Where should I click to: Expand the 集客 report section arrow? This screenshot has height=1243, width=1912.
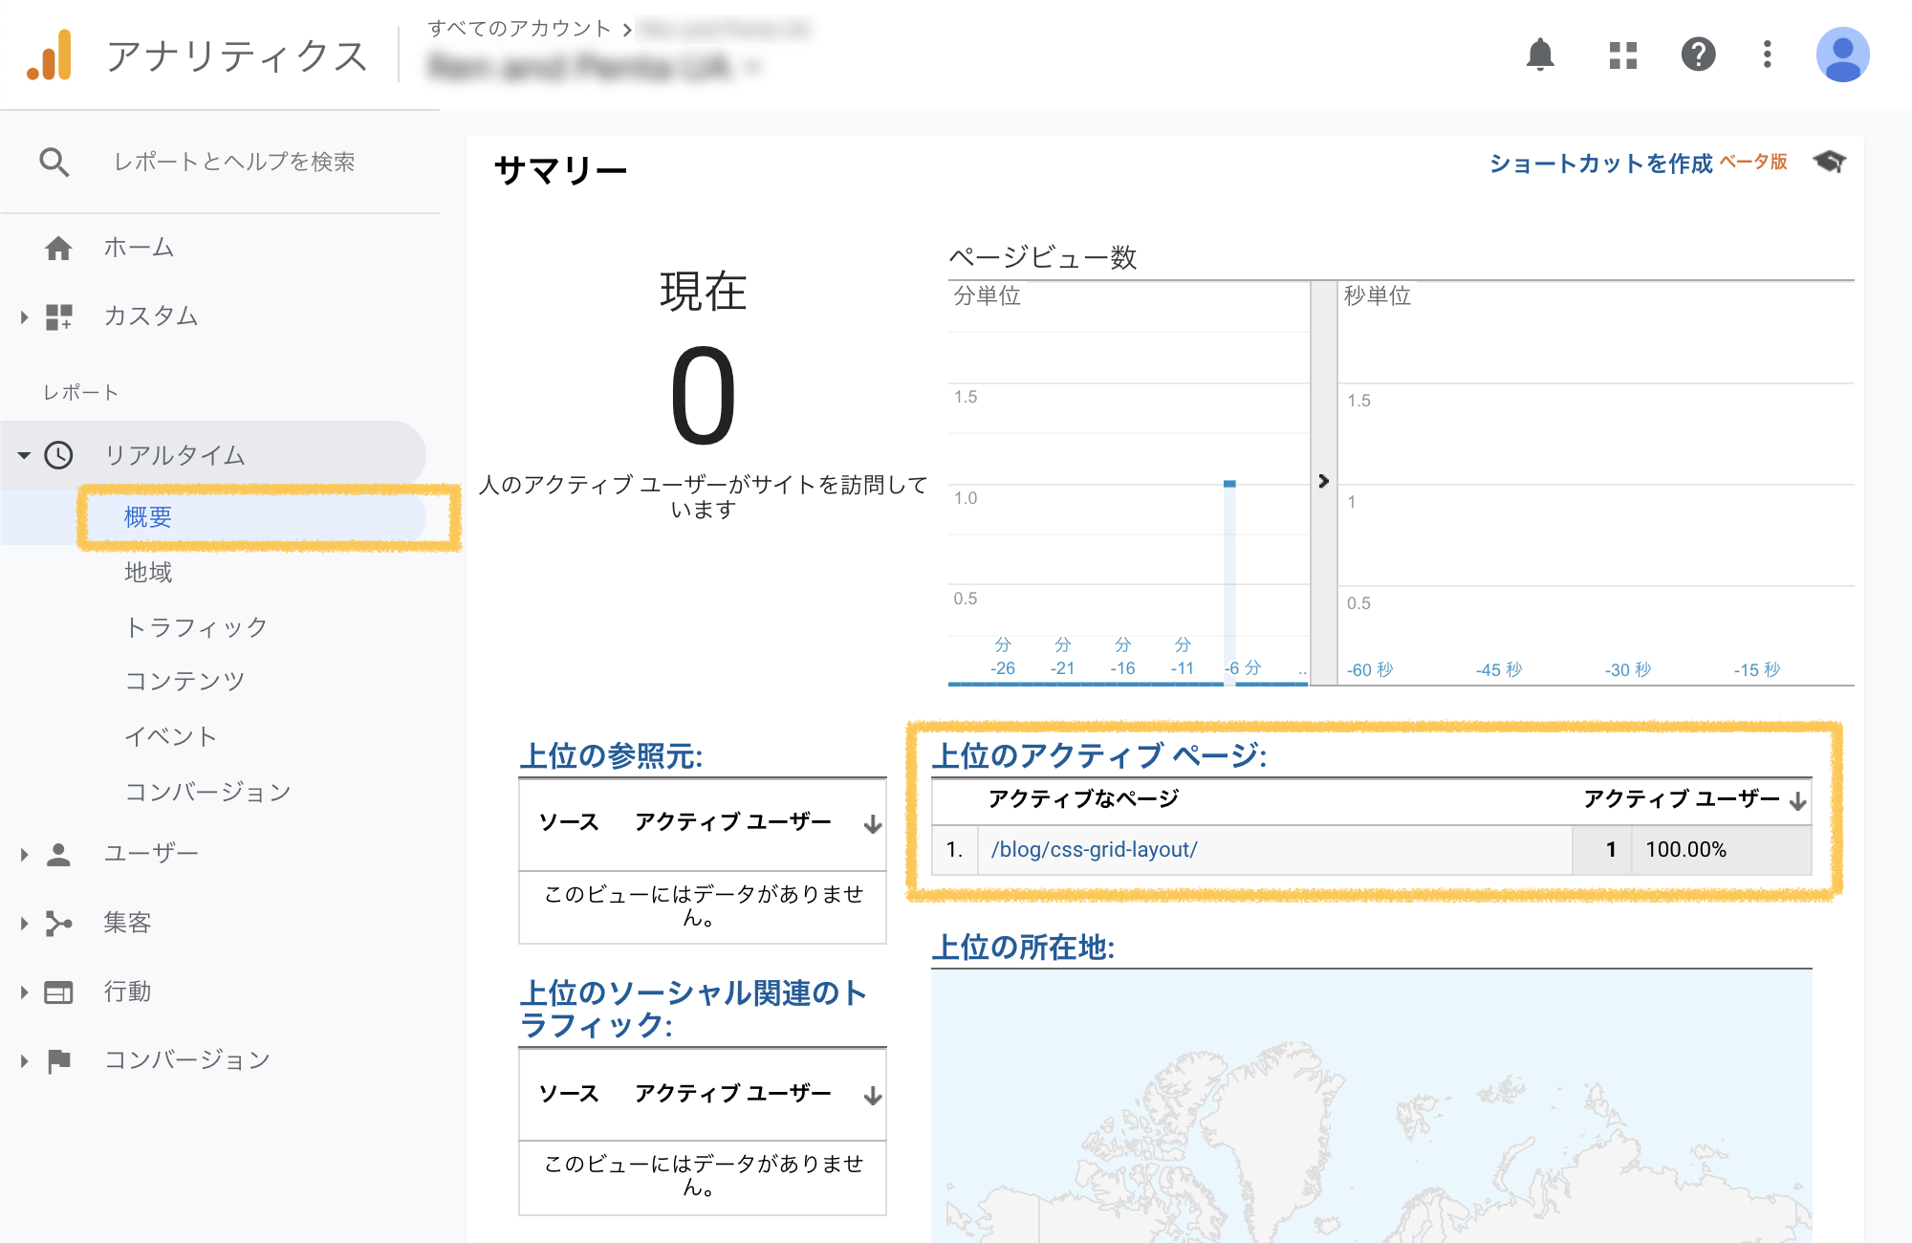point(24,923)
